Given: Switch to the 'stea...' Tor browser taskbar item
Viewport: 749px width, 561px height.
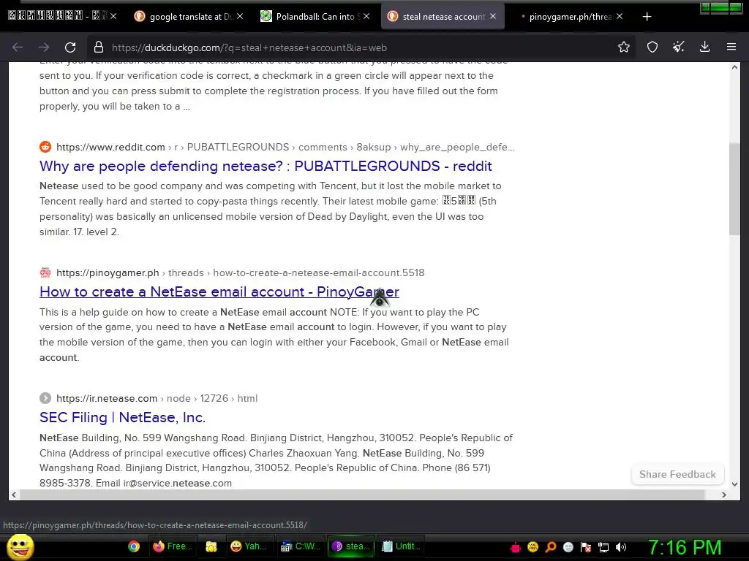Looking at the screenshot, I should point(352,546).
